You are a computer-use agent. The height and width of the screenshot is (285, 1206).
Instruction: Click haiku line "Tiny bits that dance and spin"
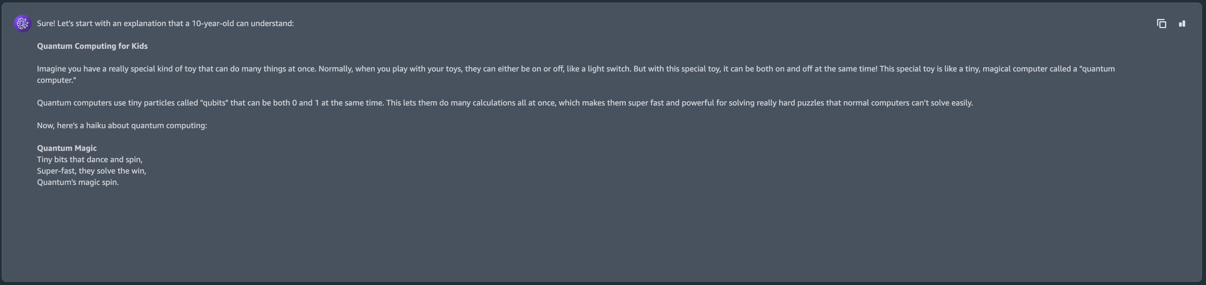[89, 160]
